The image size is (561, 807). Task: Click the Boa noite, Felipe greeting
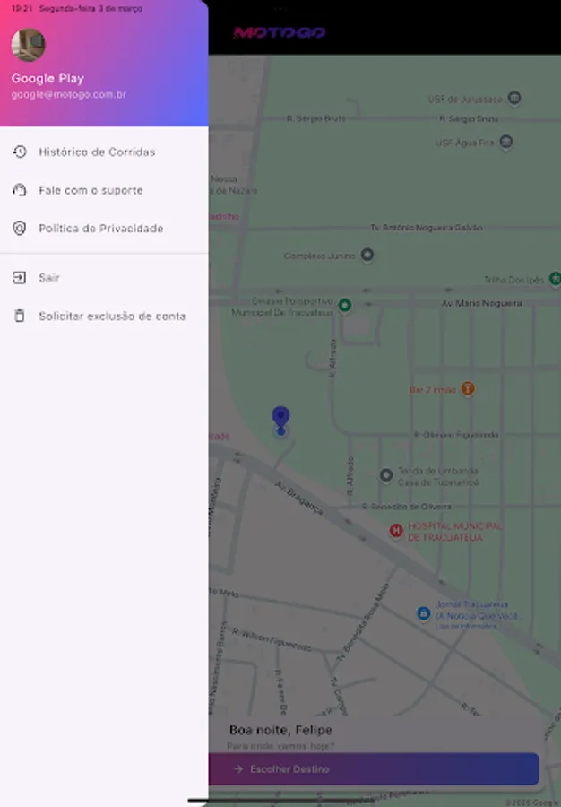pyautogui.click(x=280, y=730)
